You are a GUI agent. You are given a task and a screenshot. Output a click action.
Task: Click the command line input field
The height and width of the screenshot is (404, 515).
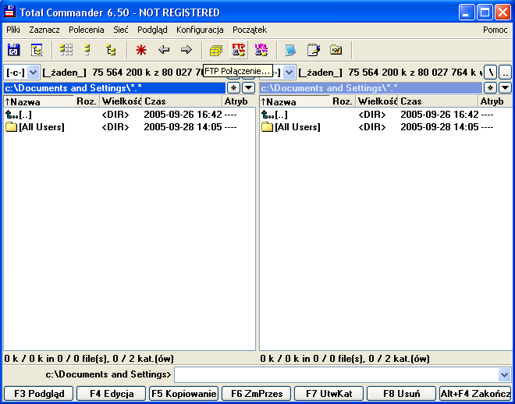336,374
